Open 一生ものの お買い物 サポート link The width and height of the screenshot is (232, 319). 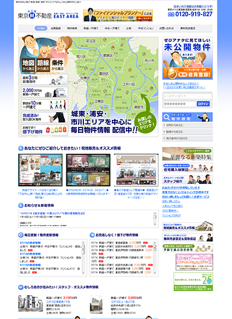click(184, 87)
